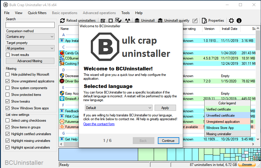Click the Fitbit Coach app icon
Screen dimensions: 261x168
62,116
